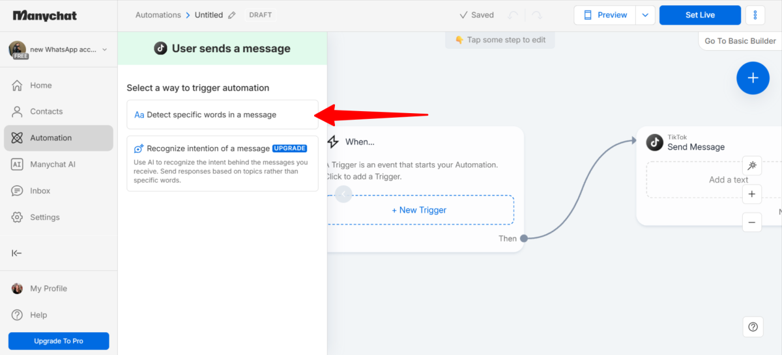Click the Help question mark icon in sidebar
Screen dimensions: 782x355
click(x=18, y=315)
